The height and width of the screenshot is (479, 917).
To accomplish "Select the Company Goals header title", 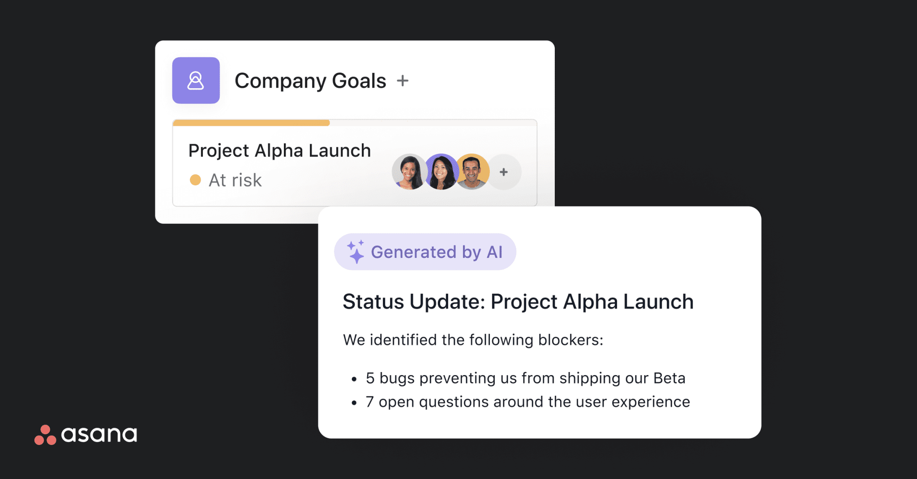I will 311,81.
